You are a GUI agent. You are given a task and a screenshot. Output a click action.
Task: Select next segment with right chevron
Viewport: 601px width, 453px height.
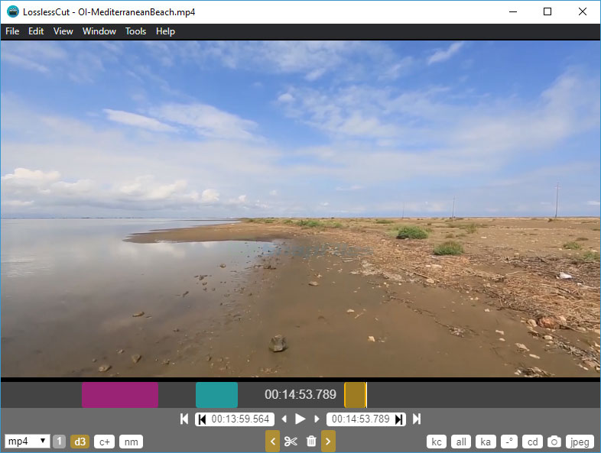coord(328,441)
